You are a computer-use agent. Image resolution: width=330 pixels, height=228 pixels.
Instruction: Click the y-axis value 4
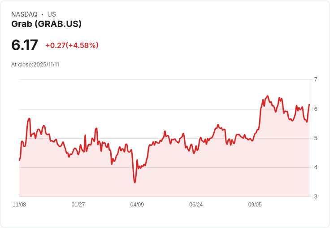(x=316, y=167)
